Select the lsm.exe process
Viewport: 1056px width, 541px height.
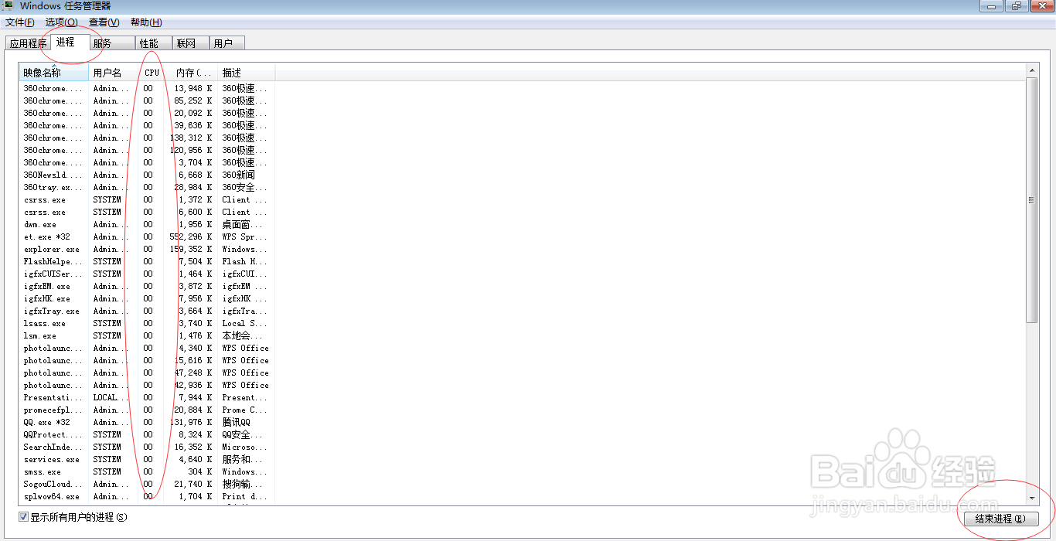tap(147, 335)
